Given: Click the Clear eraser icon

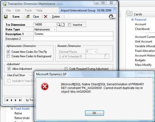Looking at the screenshot, I should [x=28, y=17].
